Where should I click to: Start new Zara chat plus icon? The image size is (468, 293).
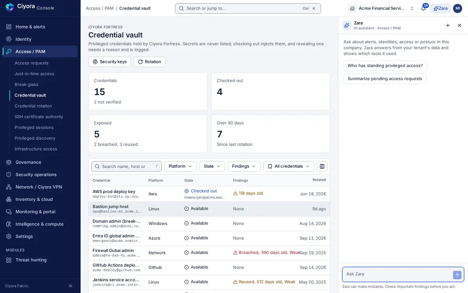tap(448, 25)
